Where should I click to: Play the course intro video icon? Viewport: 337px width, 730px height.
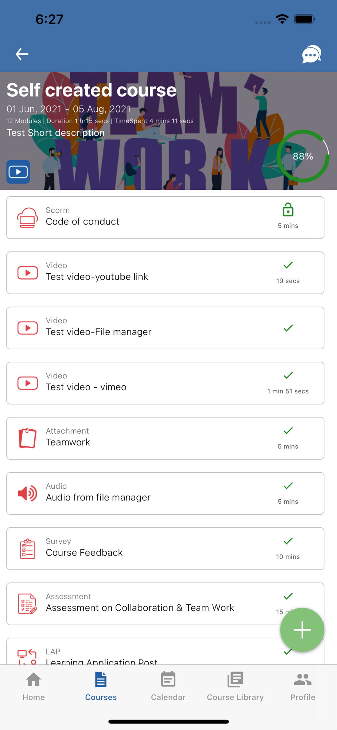coord(18,172)
